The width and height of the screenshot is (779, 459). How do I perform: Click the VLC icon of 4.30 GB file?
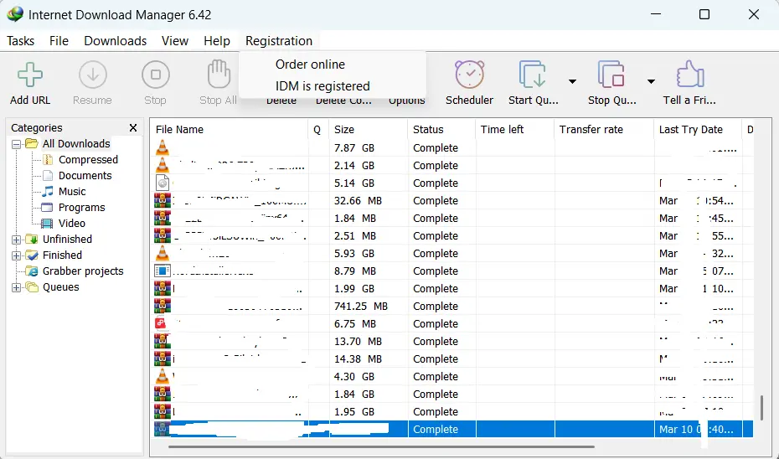coord(162,377)
